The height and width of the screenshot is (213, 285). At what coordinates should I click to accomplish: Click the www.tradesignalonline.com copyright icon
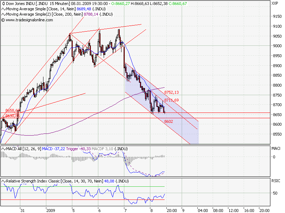click(3, 21)
